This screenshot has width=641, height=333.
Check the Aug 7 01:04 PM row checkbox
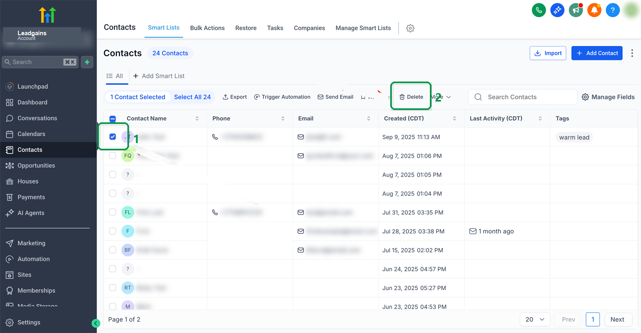click(113, 193)
